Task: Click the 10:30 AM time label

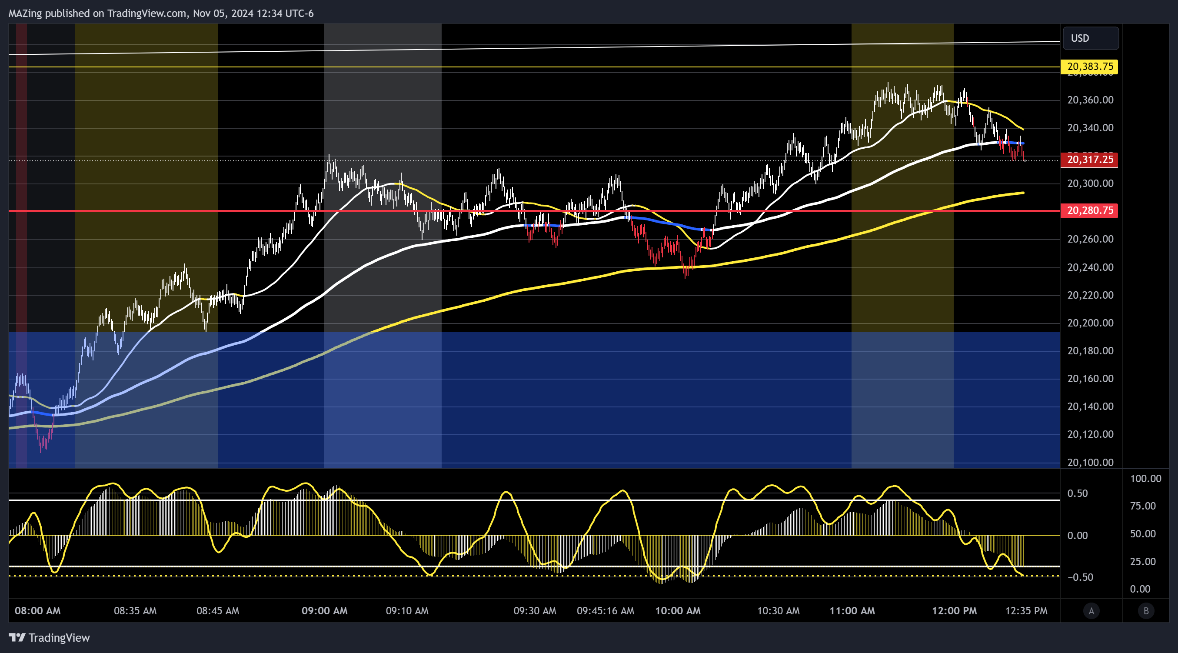Action: pyautogui.click(x=779, y=611)
